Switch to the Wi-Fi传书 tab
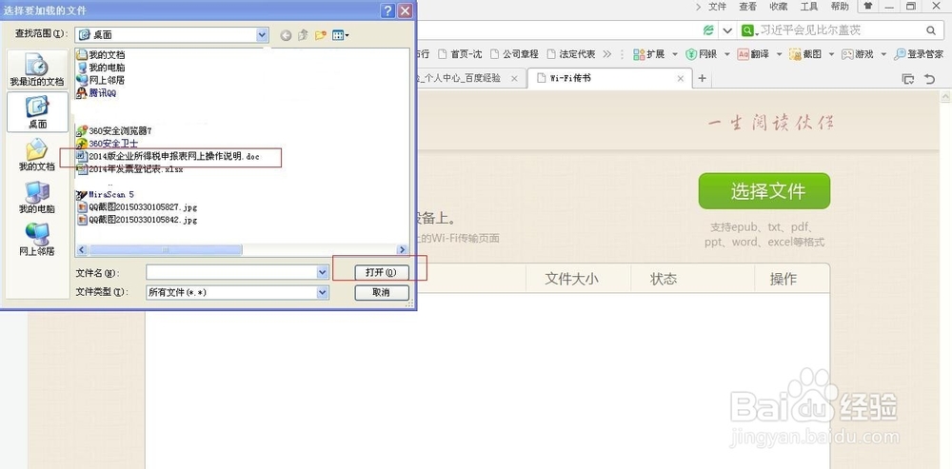Image resolution: width=952 pixels, height=469 pixels. tap(609, 78)
